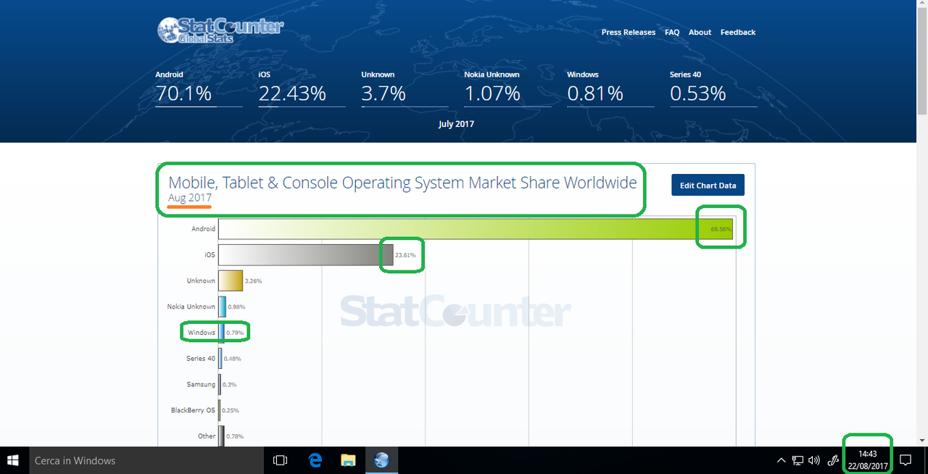The image size is (928, 474).
Task: Launch Microsoft Edge from the taskbar
Action: (315, 460)
